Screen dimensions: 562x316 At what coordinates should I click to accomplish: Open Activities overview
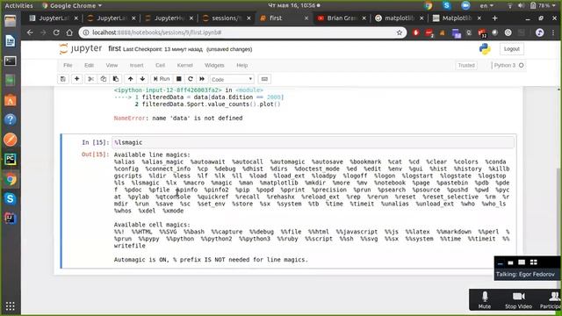click(18, 5)
